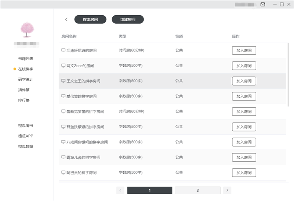Click the back arrow icon

[66, 19]
